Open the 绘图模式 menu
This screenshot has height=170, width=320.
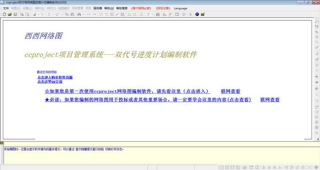(64, 8)
